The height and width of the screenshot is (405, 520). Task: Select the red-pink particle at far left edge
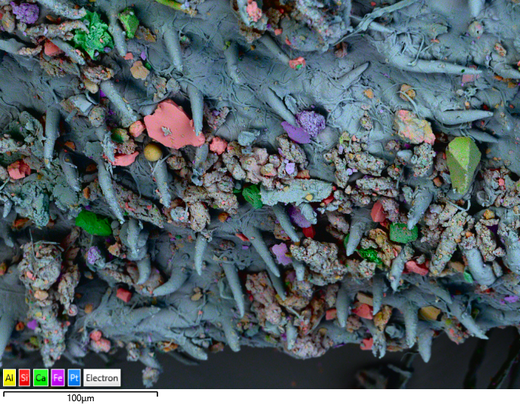[x=18, y=169]
